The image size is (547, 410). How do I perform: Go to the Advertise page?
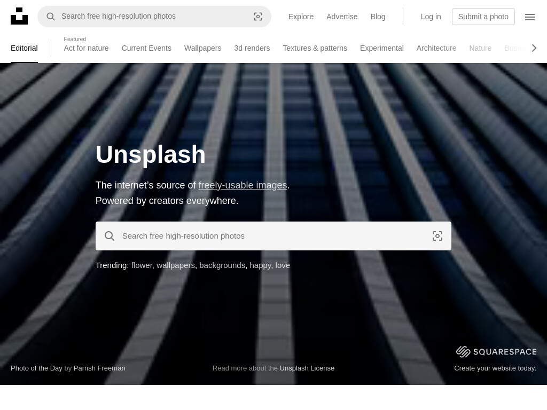342,17
